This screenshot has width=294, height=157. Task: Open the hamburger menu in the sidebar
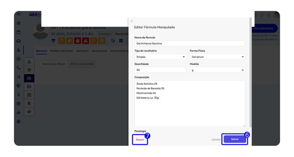click(x=18, y=14)
